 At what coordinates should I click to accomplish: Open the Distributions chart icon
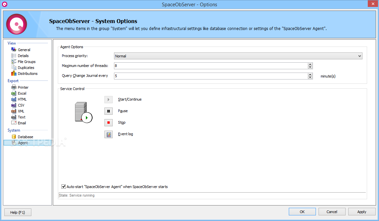14,73
